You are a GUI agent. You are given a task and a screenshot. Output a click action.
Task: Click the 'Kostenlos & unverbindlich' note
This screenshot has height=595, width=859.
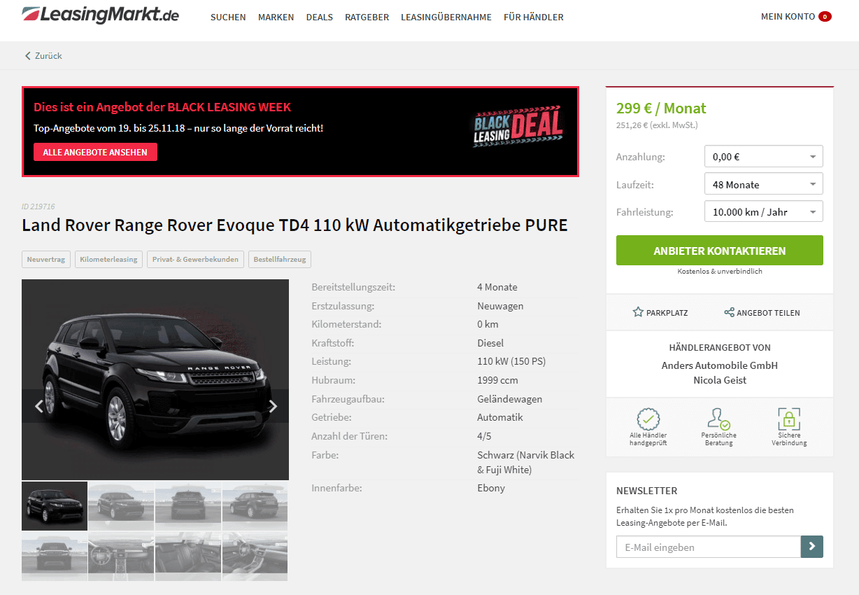click(x=720, y=271)
